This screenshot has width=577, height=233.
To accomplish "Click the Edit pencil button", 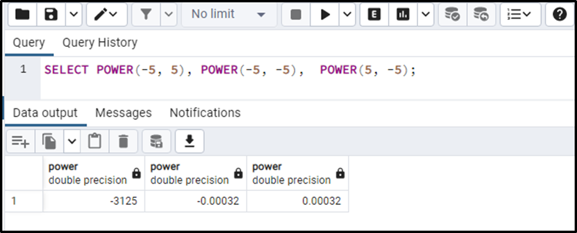I will (x=107, y=15).
